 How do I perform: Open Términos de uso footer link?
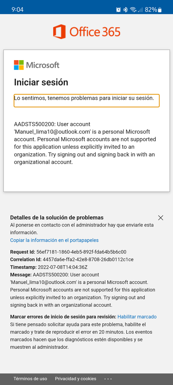point(30,378)
